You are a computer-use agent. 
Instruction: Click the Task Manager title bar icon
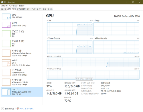click(2, 2)
